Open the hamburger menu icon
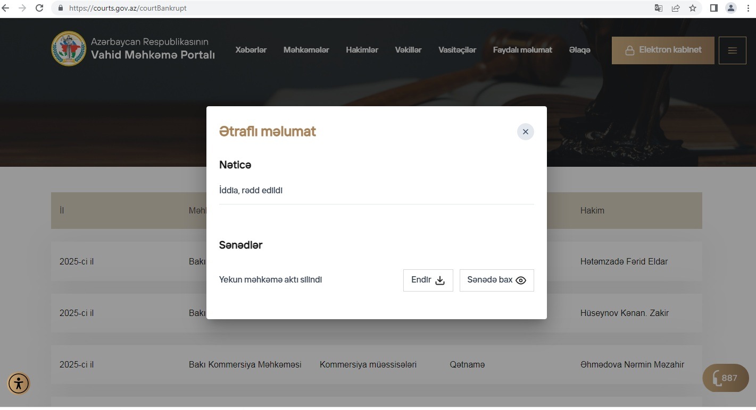 coord(732,50)
